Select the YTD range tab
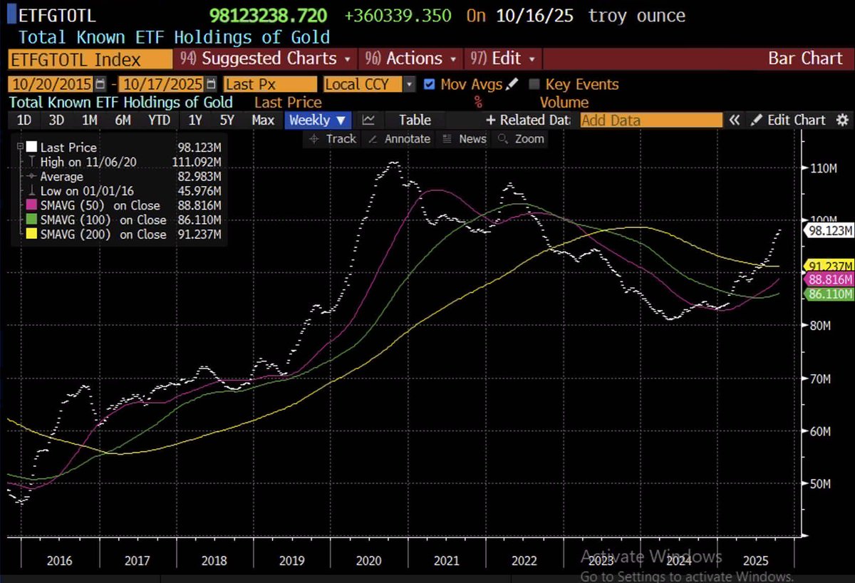Viewport: 855px width, 583px height. 160,120
